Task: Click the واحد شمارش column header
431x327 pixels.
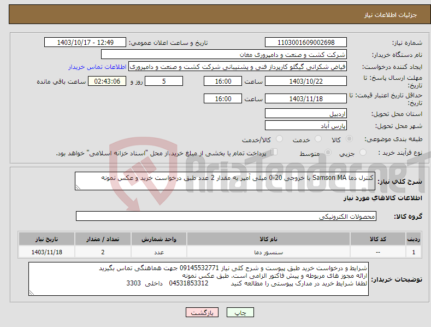Action: (159, 239)
